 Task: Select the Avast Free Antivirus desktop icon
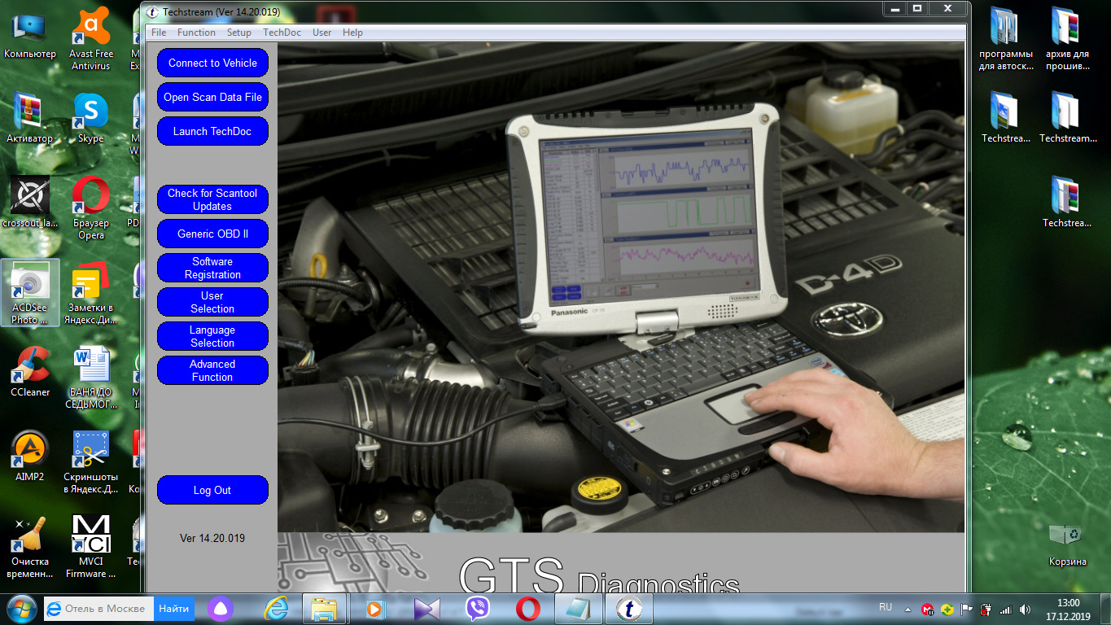click(x=91, y=39)
